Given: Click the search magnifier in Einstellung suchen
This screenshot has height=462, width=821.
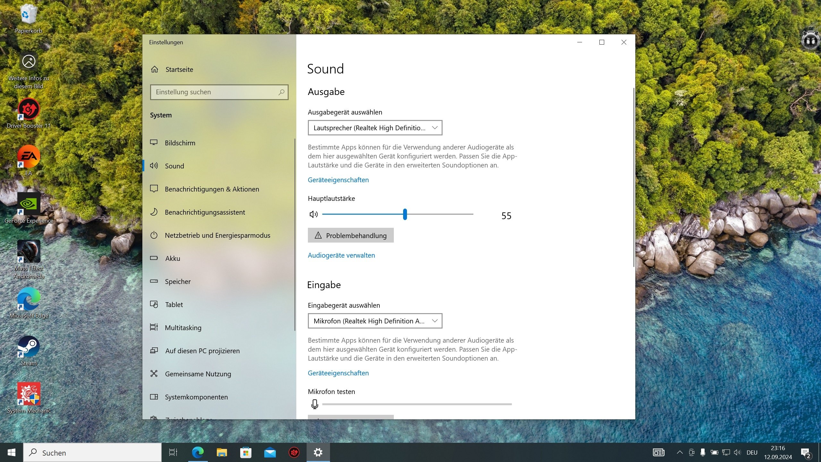Looking at the screenshot, I should (x=281, y=92).
